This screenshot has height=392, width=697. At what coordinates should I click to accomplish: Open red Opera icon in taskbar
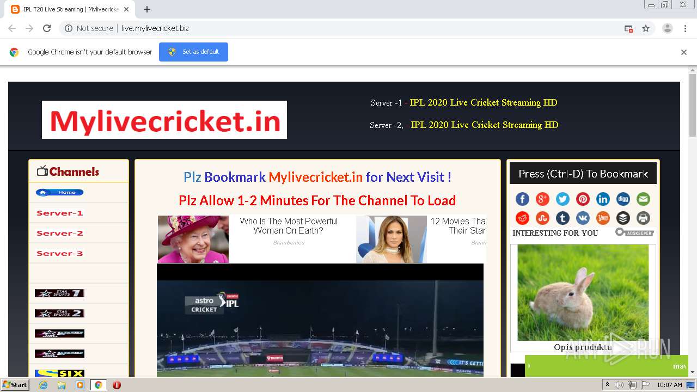117,385
